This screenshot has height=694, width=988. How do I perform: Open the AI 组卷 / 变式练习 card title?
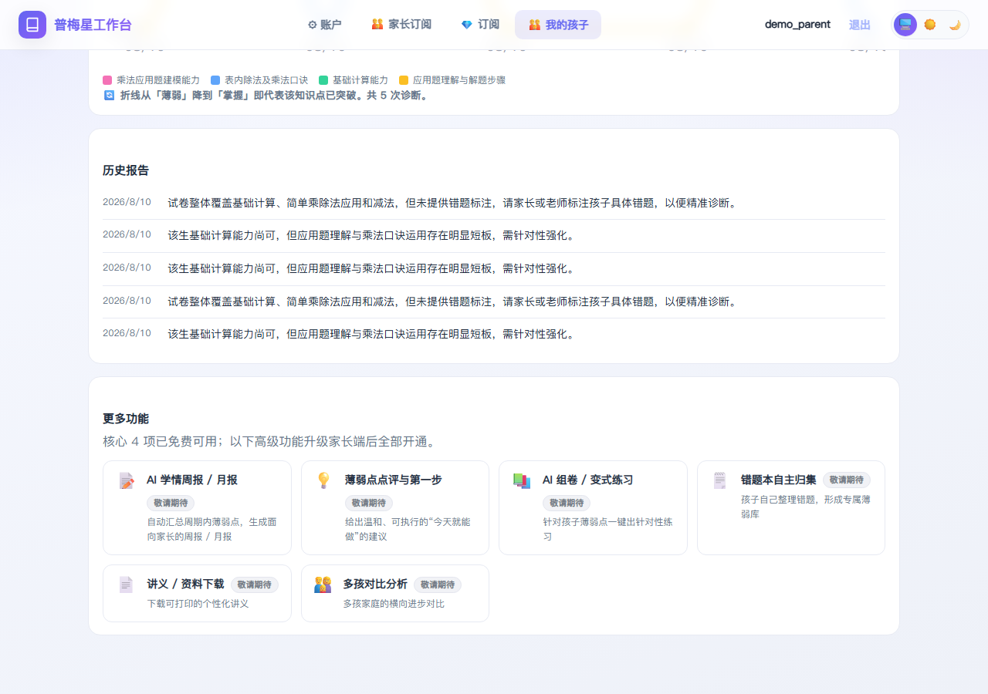[x=588, y=480]
